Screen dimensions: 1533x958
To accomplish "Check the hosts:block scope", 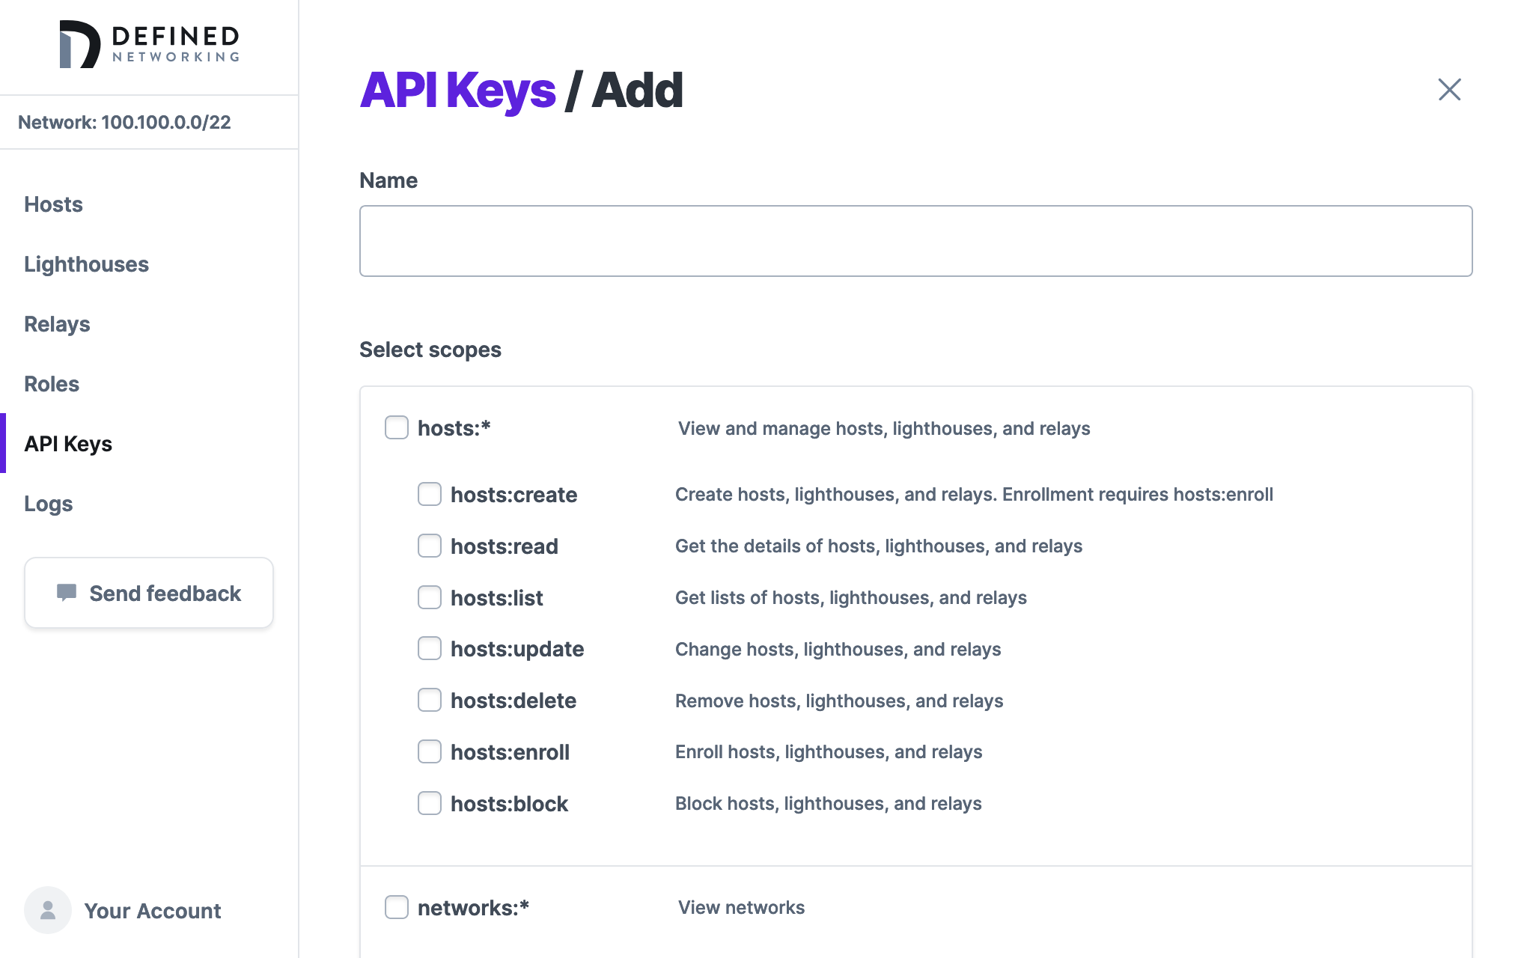I will point(430,803).
